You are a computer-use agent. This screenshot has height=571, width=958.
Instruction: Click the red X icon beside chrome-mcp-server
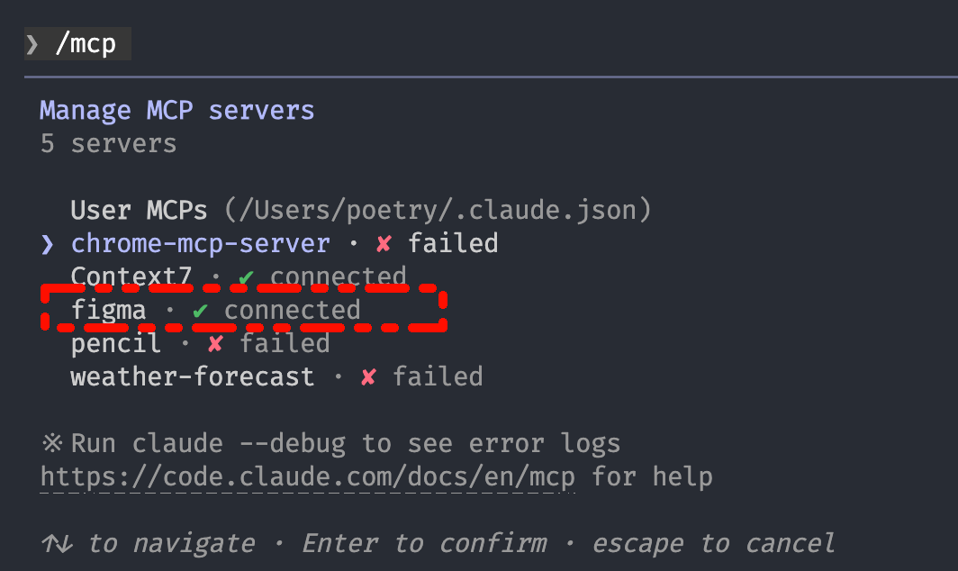tap(384, 243)
